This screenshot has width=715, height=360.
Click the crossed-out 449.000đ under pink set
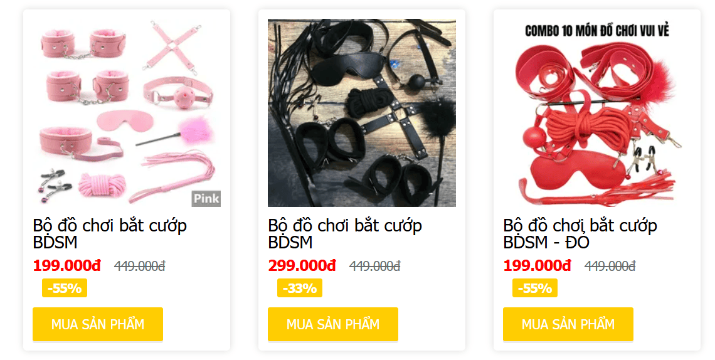(x=139, y=266)
